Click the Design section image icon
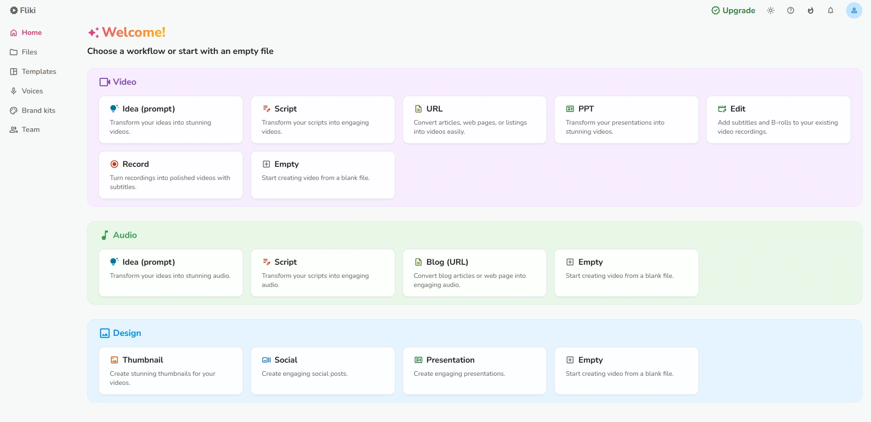This screenshot has height=422, width=871. (x=105, y=333)
